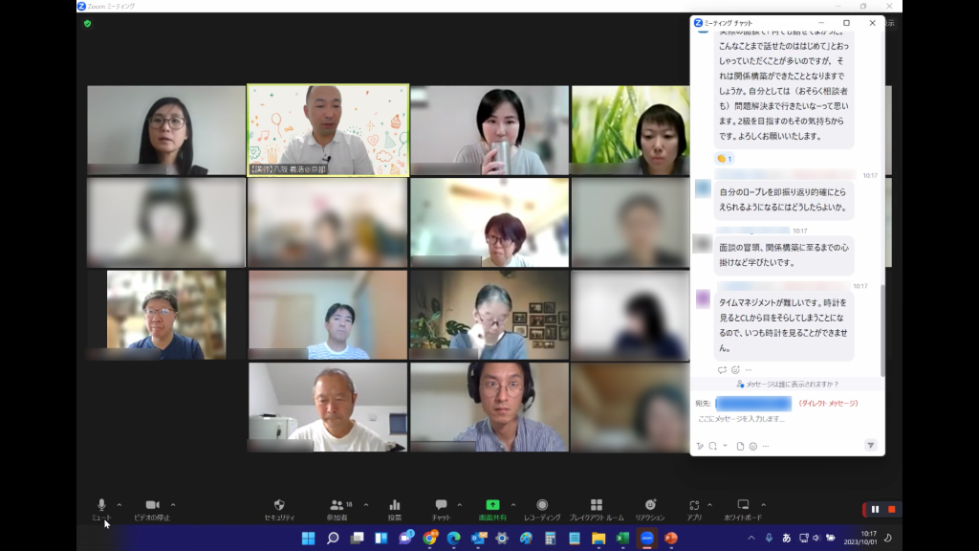Open the Security (セキュリティ) shield menu
The width and height of the screenshot is (979, 551).
[x=279, y=508]
